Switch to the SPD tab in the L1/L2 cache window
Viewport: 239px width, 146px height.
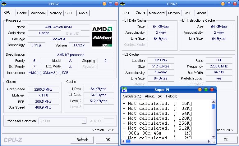click(187, 13)
